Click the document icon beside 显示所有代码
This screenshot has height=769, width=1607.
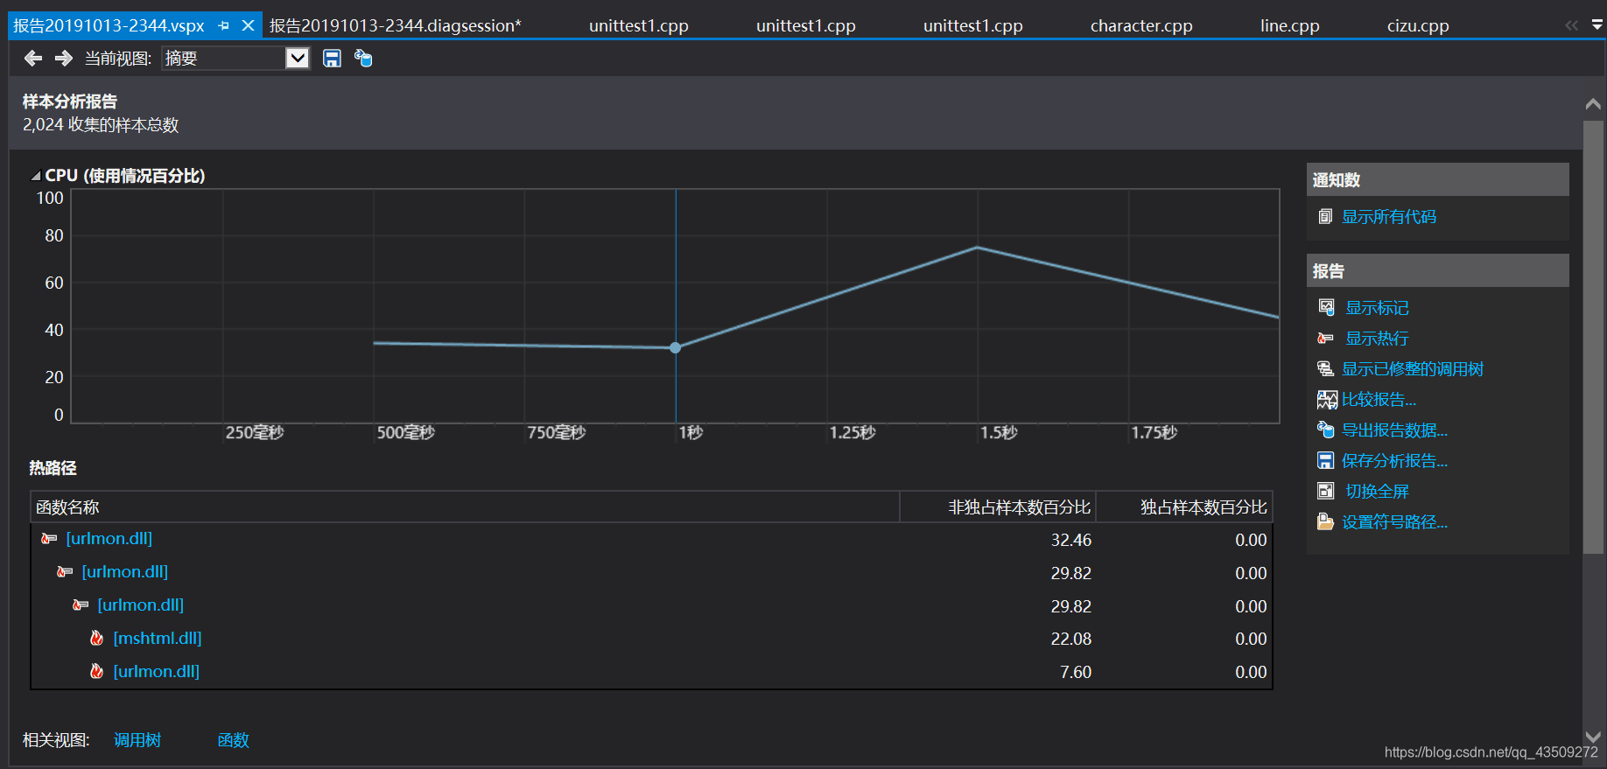pos(1325,216)
